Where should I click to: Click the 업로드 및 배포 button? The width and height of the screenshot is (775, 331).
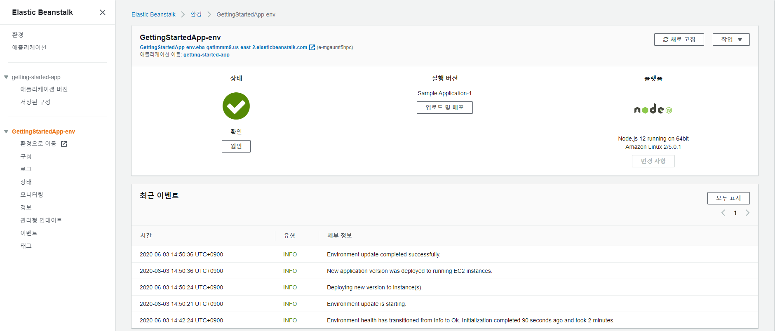444,108
